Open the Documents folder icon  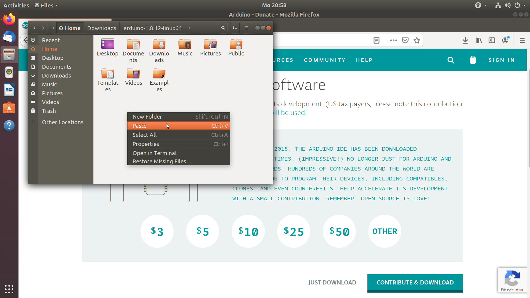click(133, 44)
